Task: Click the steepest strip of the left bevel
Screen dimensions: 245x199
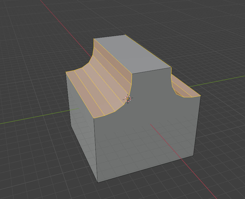Action: tap(113, 60)
